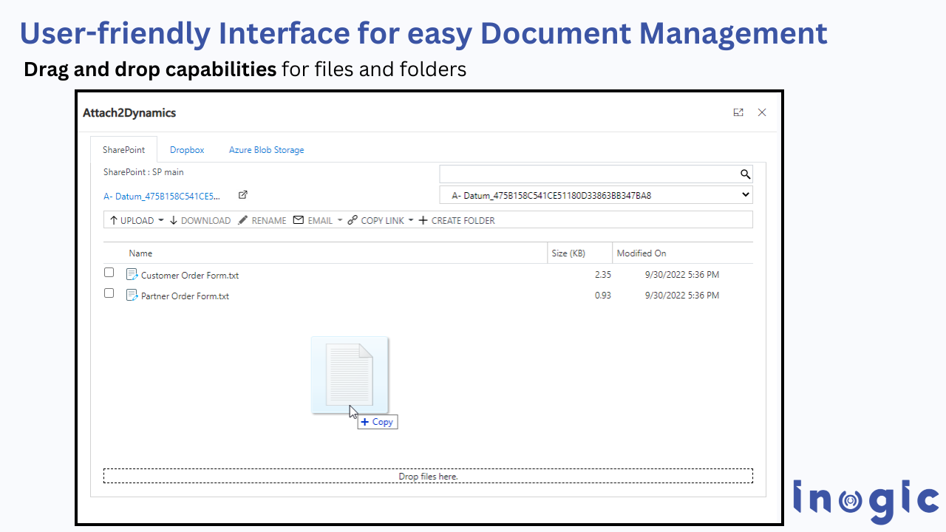Tick checkbox for Customer Order Form.txt
The height and width of the screenshot is (532, 946).
pyautogui.click(x=109, y=273)
